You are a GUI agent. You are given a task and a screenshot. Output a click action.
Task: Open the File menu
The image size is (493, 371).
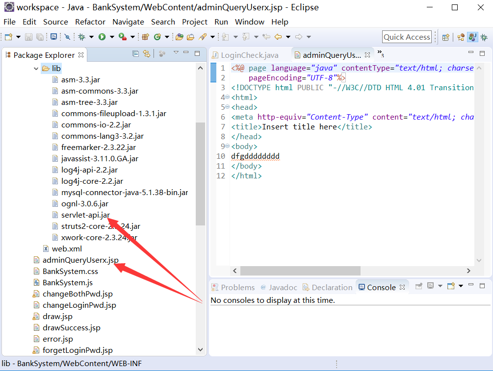(x=10, y=22)
